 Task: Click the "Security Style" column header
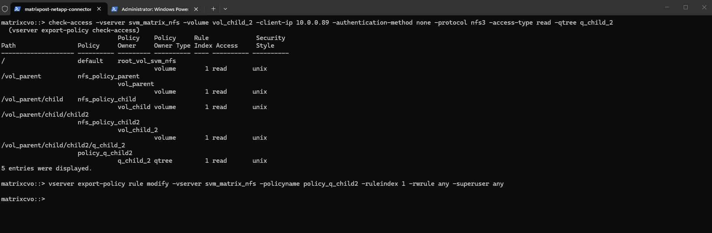pos(270,42)
